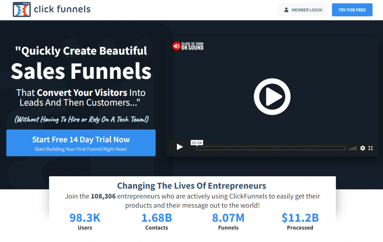Click the ClickFunnels logo icon
Viewport: 383px width, 242px height.
(22, 10)
